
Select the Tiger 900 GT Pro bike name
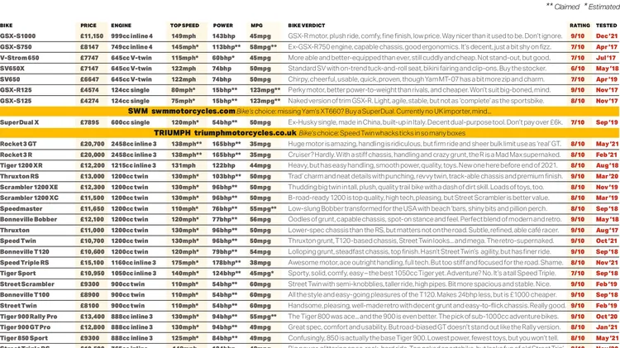point(26,327)
